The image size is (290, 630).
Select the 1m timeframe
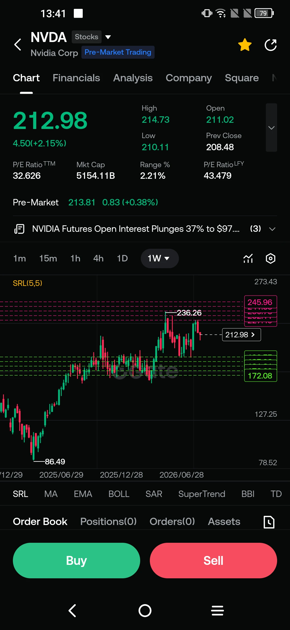click(x=20, y=258)
